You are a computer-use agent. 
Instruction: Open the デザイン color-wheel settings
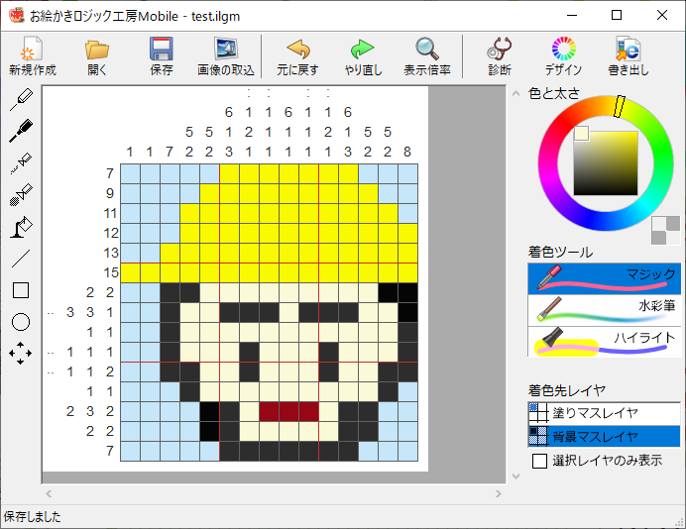point(563,55)
